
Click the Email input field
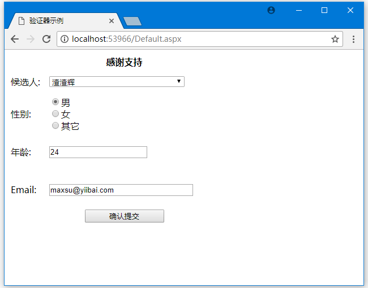coord(121,190)
